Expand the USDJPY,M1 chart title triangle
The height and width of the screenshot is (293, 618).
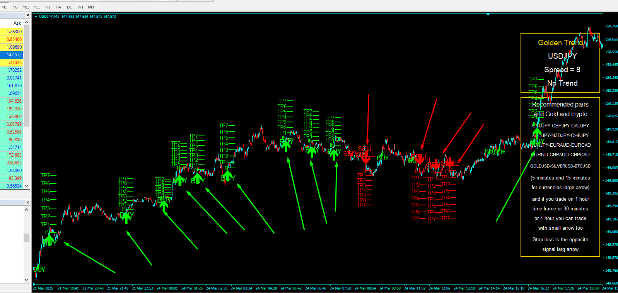36,17
